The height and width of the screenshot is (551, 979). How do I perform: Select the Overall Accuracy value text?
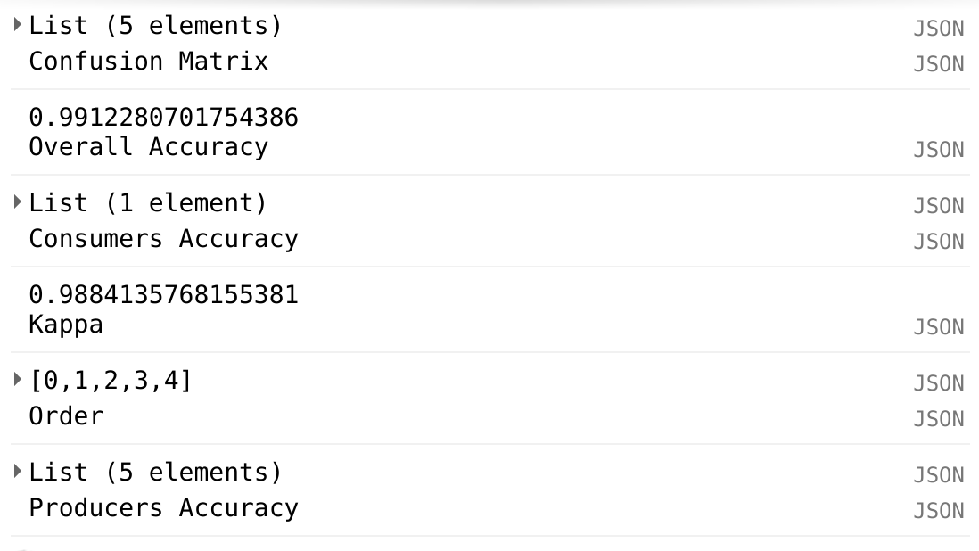(x=164, y=116)
